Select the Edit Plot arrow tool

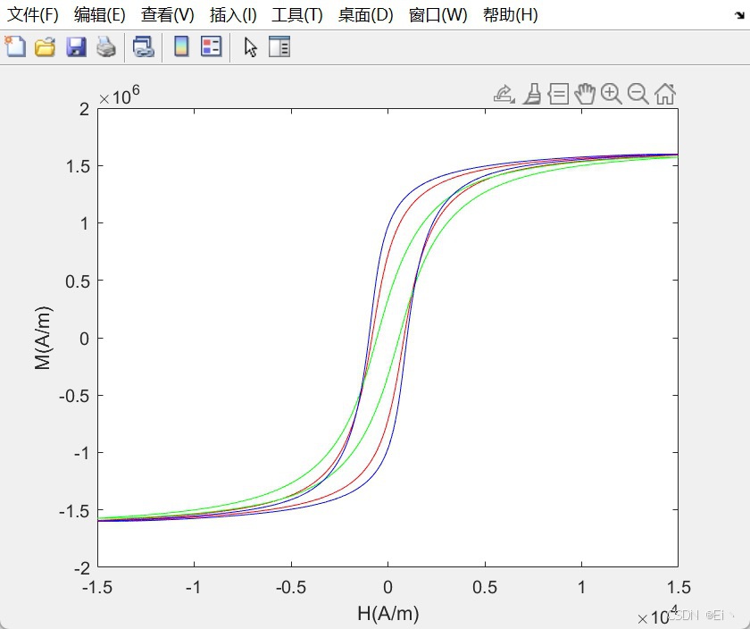coord(251,47)
